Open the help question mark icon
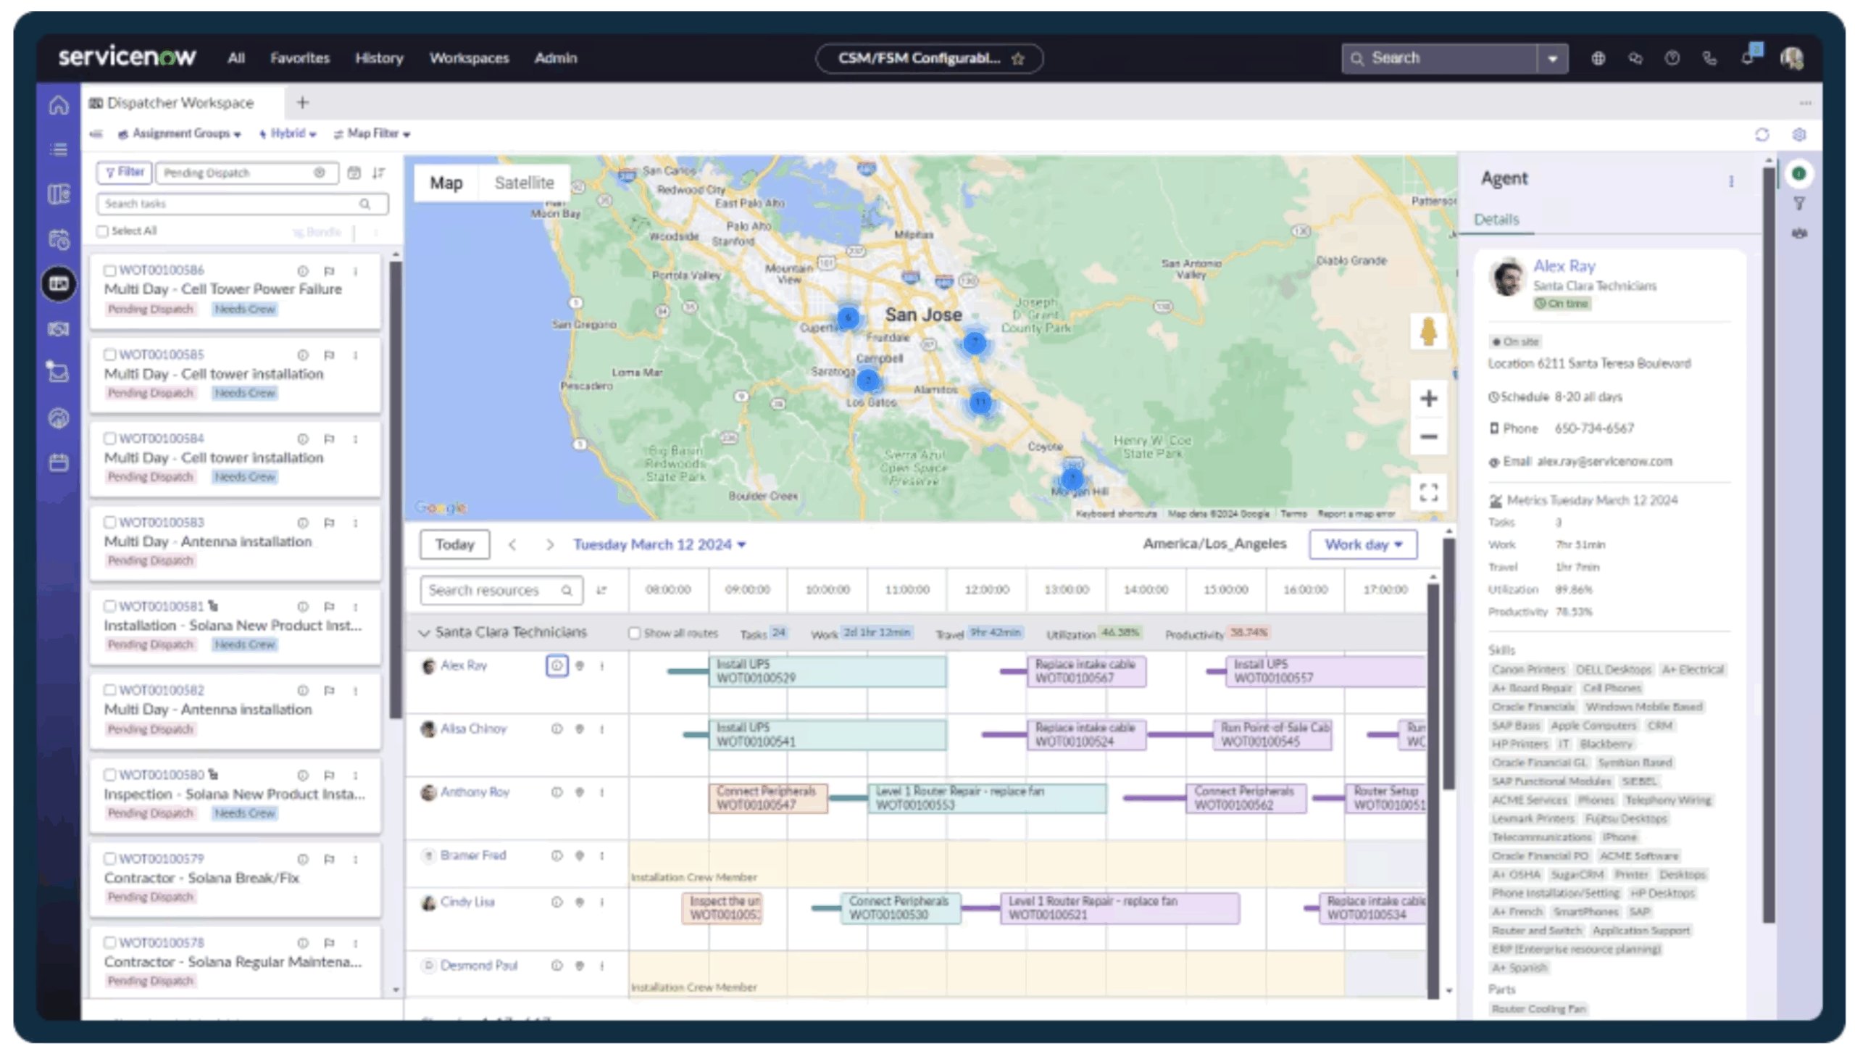This screenshot has height=1054, width=1855. (x=1672, y=58)
